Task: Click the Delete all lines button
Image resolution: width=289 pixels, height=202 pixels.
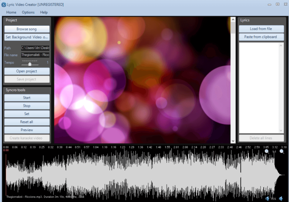Action: (x=261, y=138)
